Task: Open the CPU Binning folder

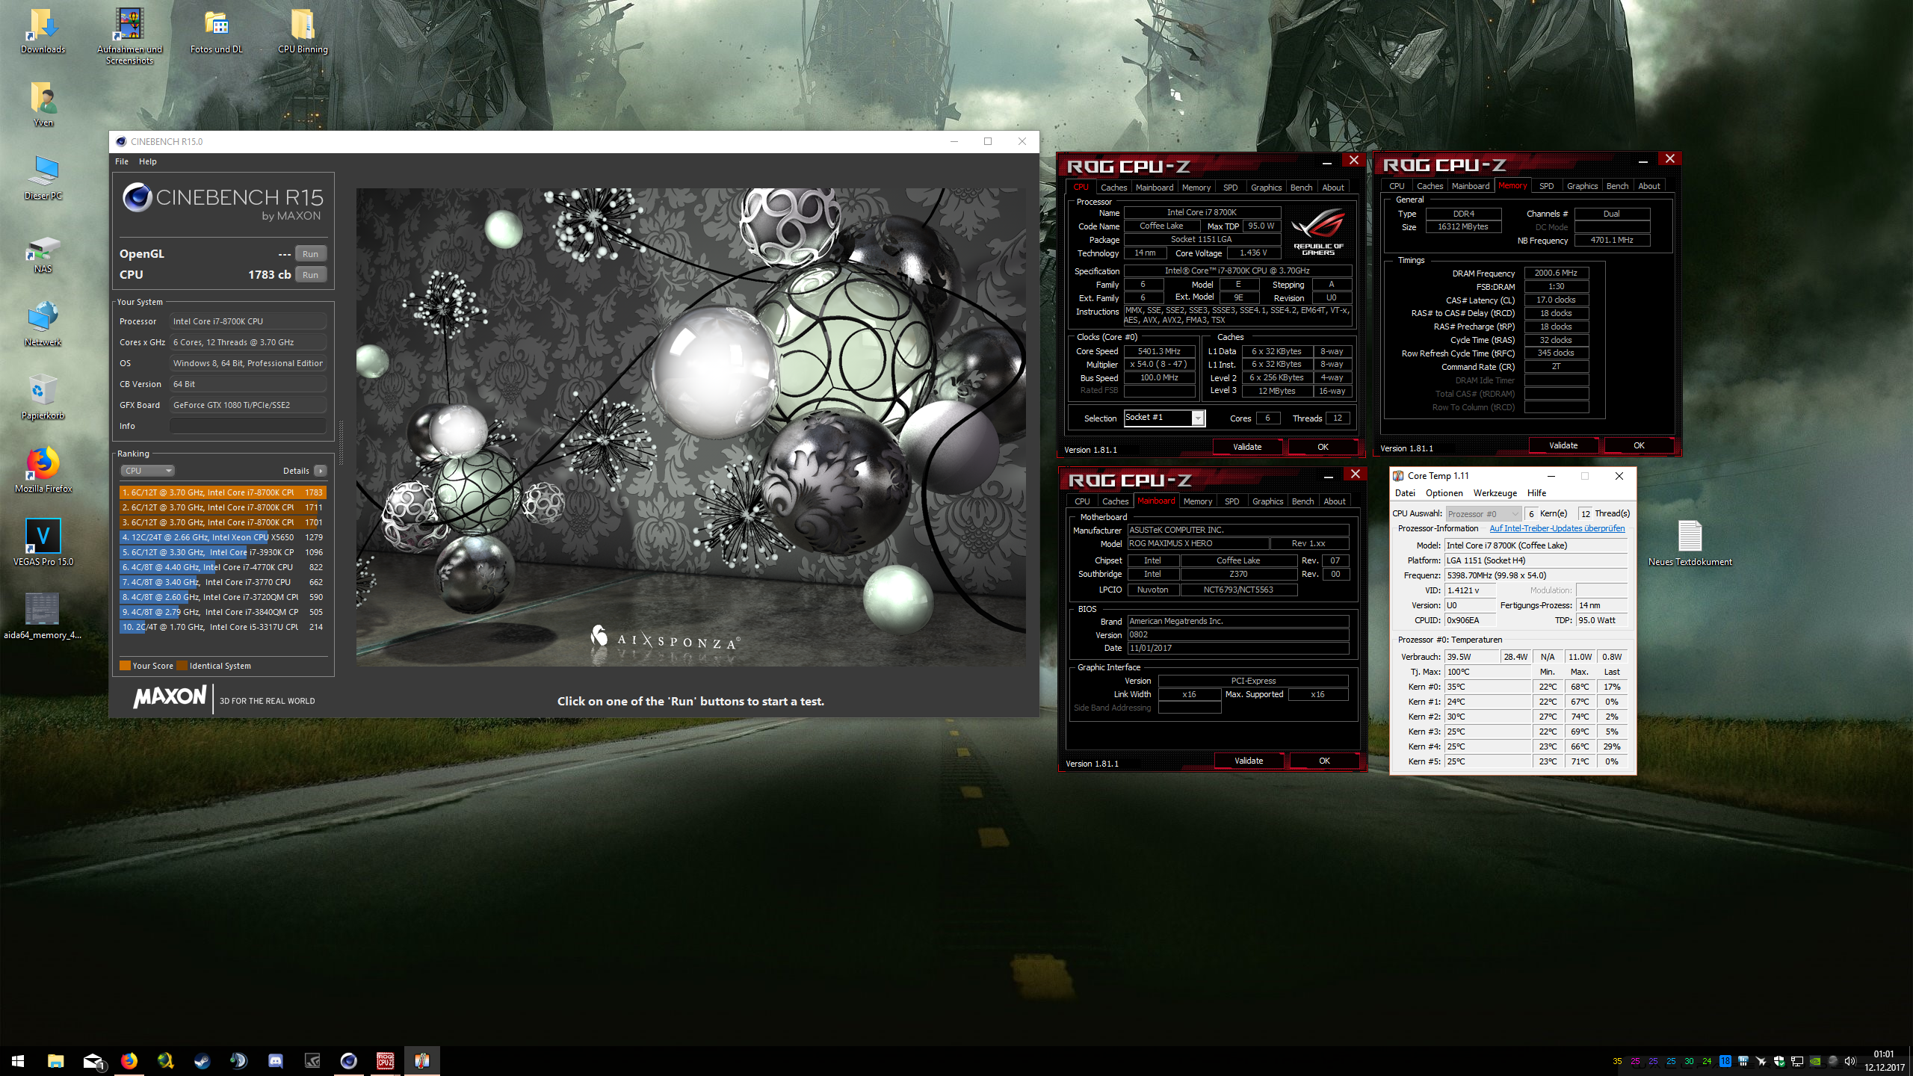Action: pyautogui.click(x=303, y=31)
